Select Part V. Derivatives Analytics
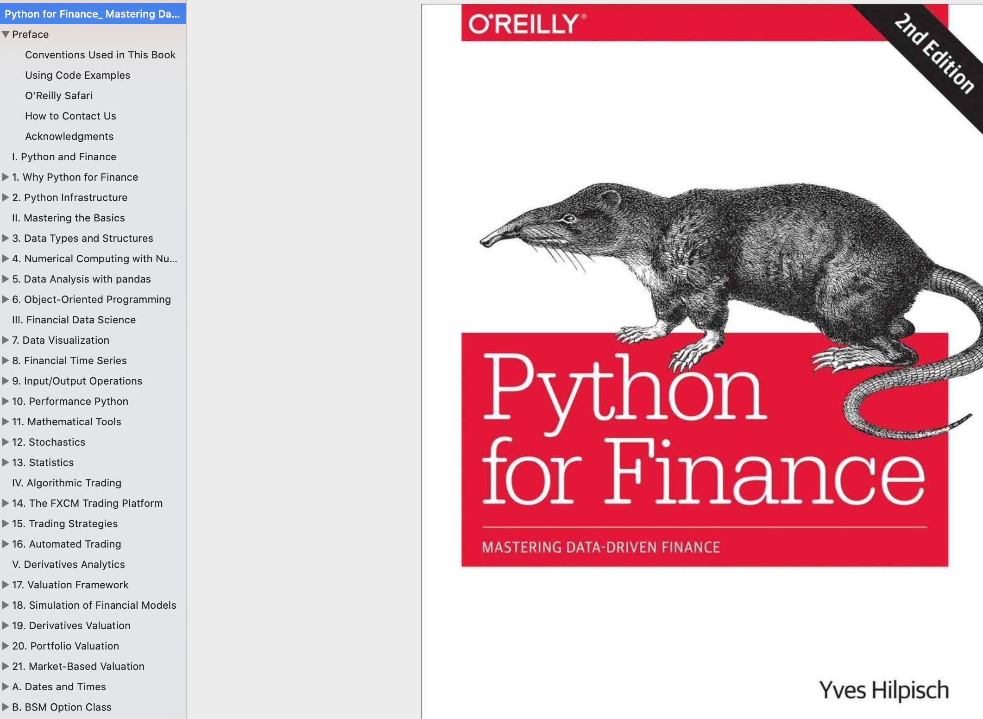This screenshot has height=719, width=983. click(69, 564)
